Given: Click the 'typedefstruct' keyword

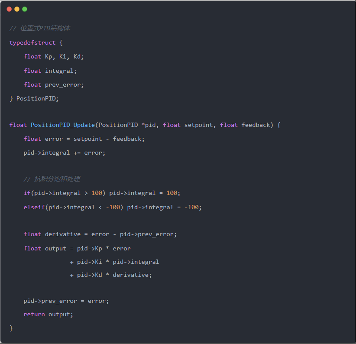Looking at the screenshot, I should [x=32, y=43].
